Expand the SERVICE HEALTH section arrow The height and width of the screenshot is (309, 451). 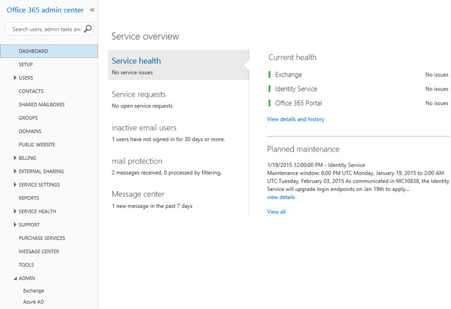coord(15,211)
